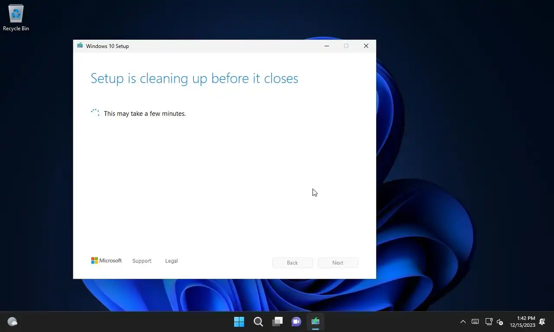Open the Recycle Bin desktop icon

coord(16,18)
